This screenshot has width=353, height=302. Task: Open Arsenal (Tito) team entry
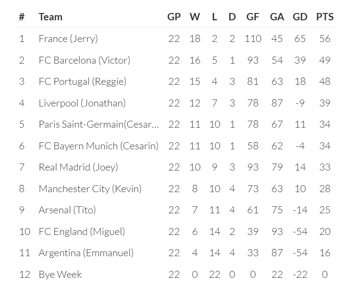(x=67, y=210)
